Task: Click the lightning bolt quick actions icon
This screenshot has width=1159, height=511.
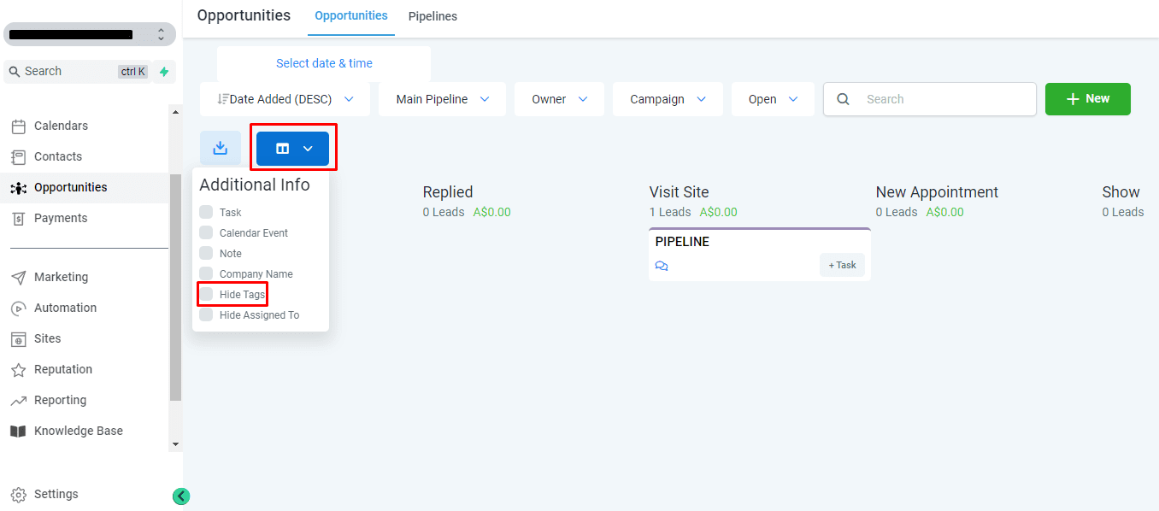Action: point(164,72)
